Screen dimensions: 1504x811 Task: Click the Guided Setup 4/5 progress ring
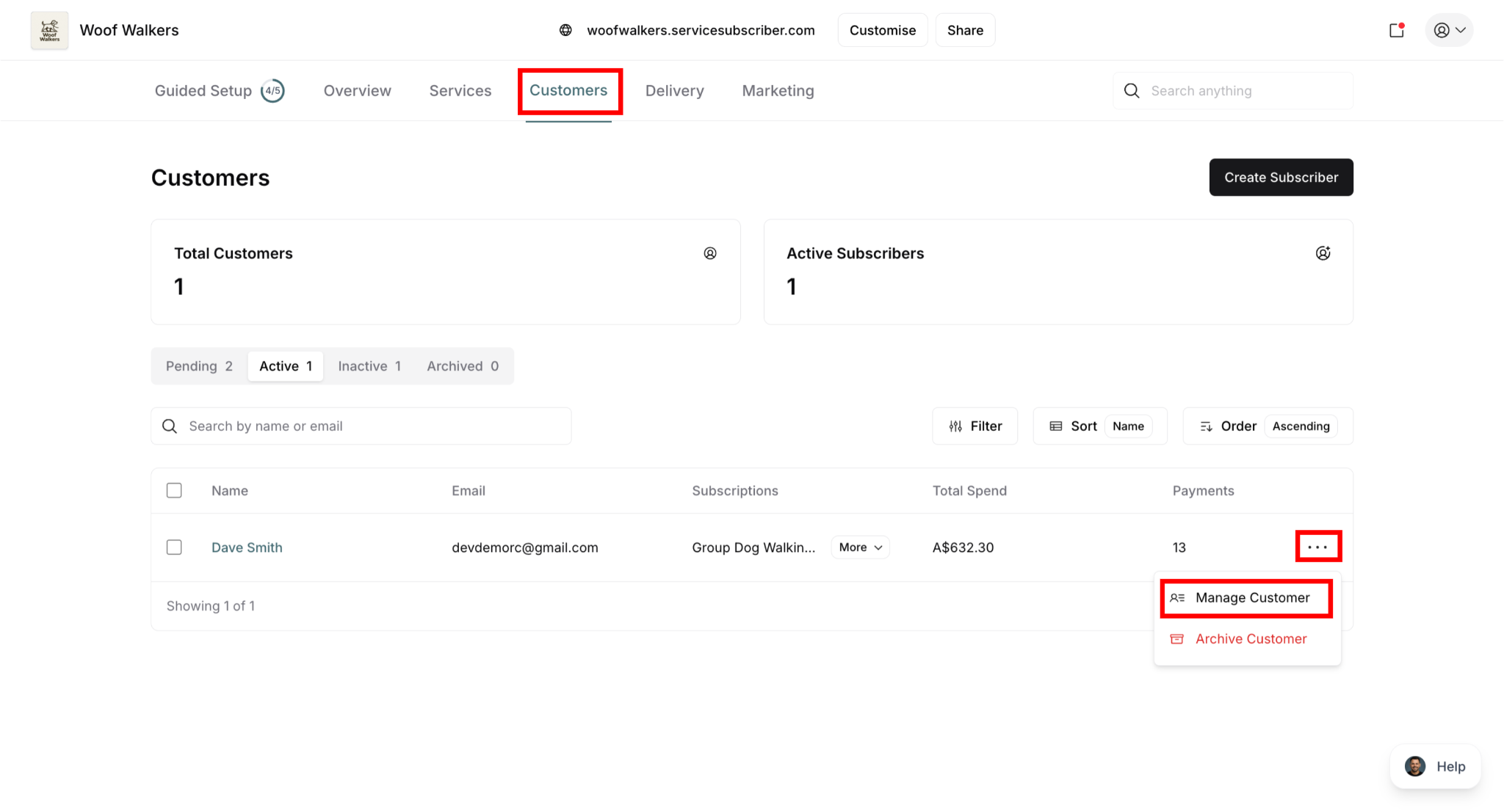(x=272, y=91)
